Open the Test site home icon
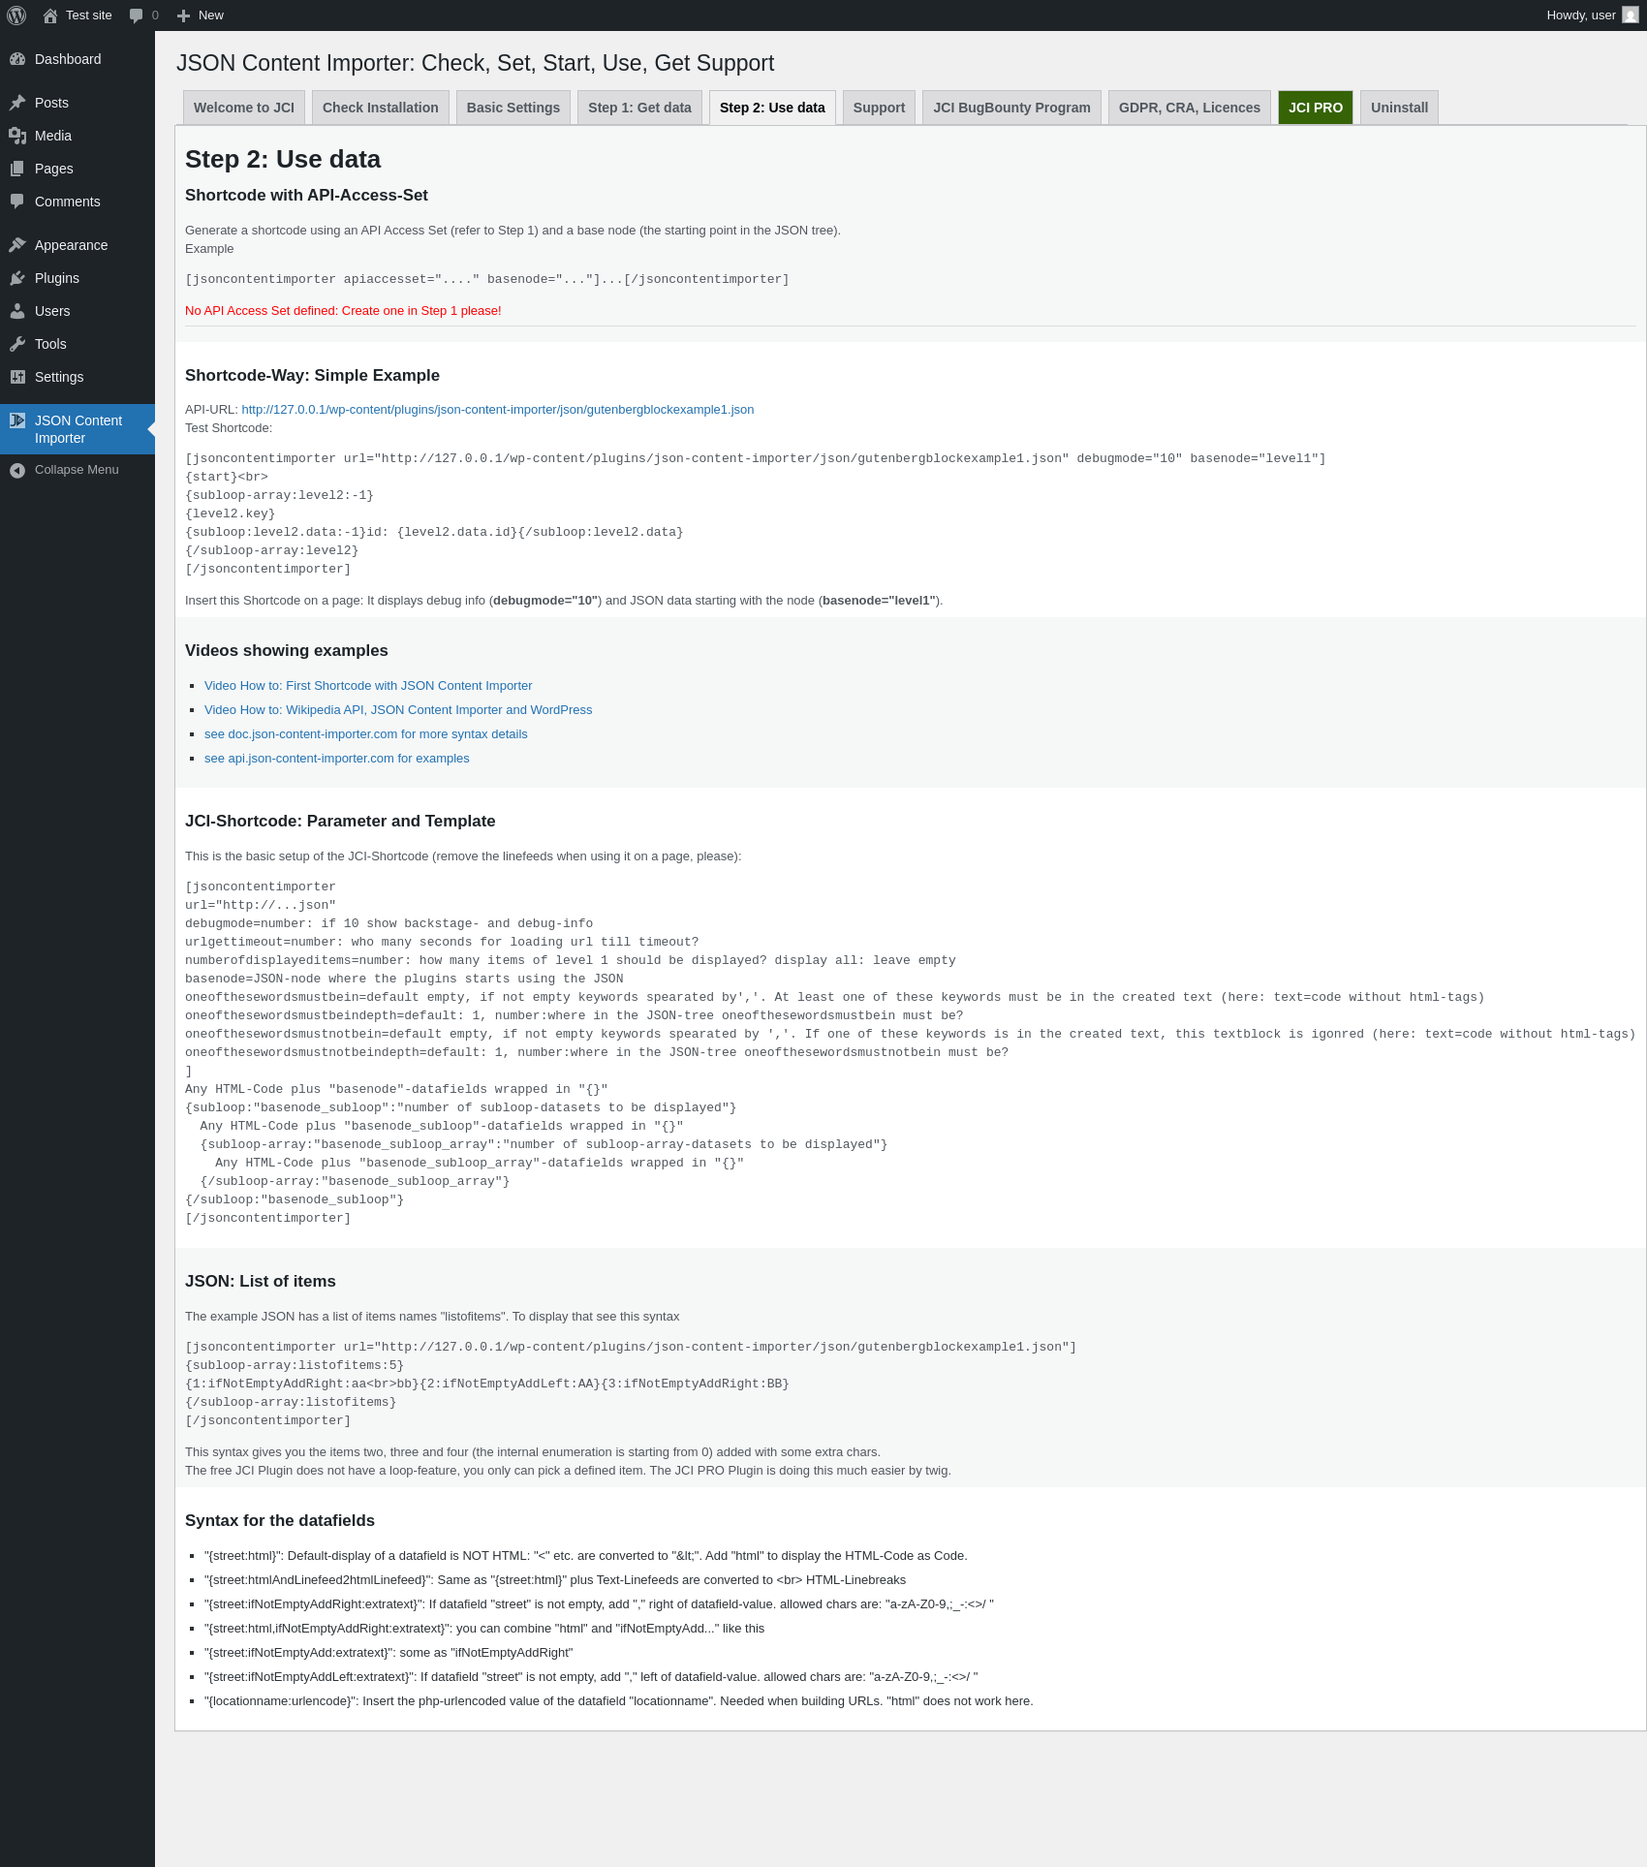 tap(50, 16)
